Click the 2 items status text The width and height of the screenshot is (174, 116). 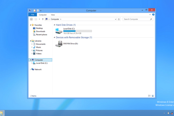pos(33,96)
